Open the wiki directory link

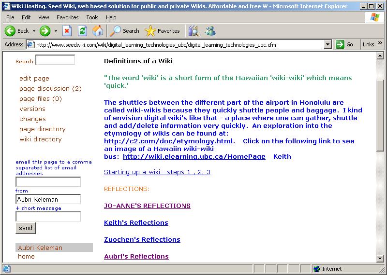pyautogui.click(x=41, y=139)
